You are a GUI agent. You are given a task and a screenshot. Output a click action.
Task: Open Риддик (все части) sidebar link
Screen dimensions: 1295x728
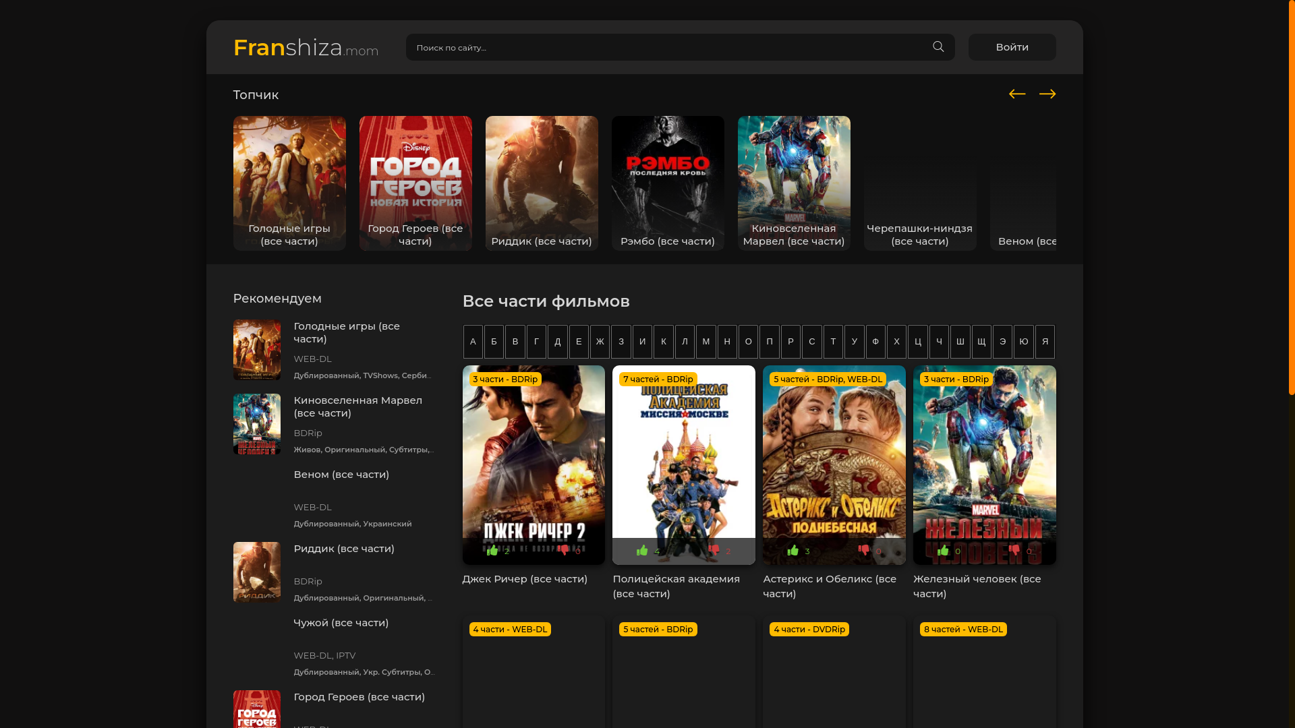344,549
